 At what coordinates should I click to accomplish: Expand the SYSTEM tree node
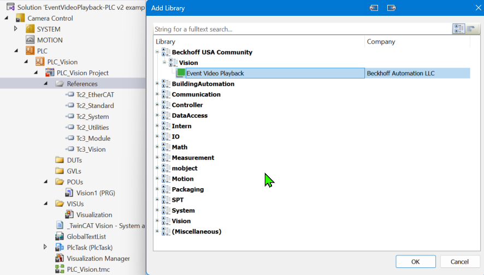pyautogui.click(x=16, y=29)
